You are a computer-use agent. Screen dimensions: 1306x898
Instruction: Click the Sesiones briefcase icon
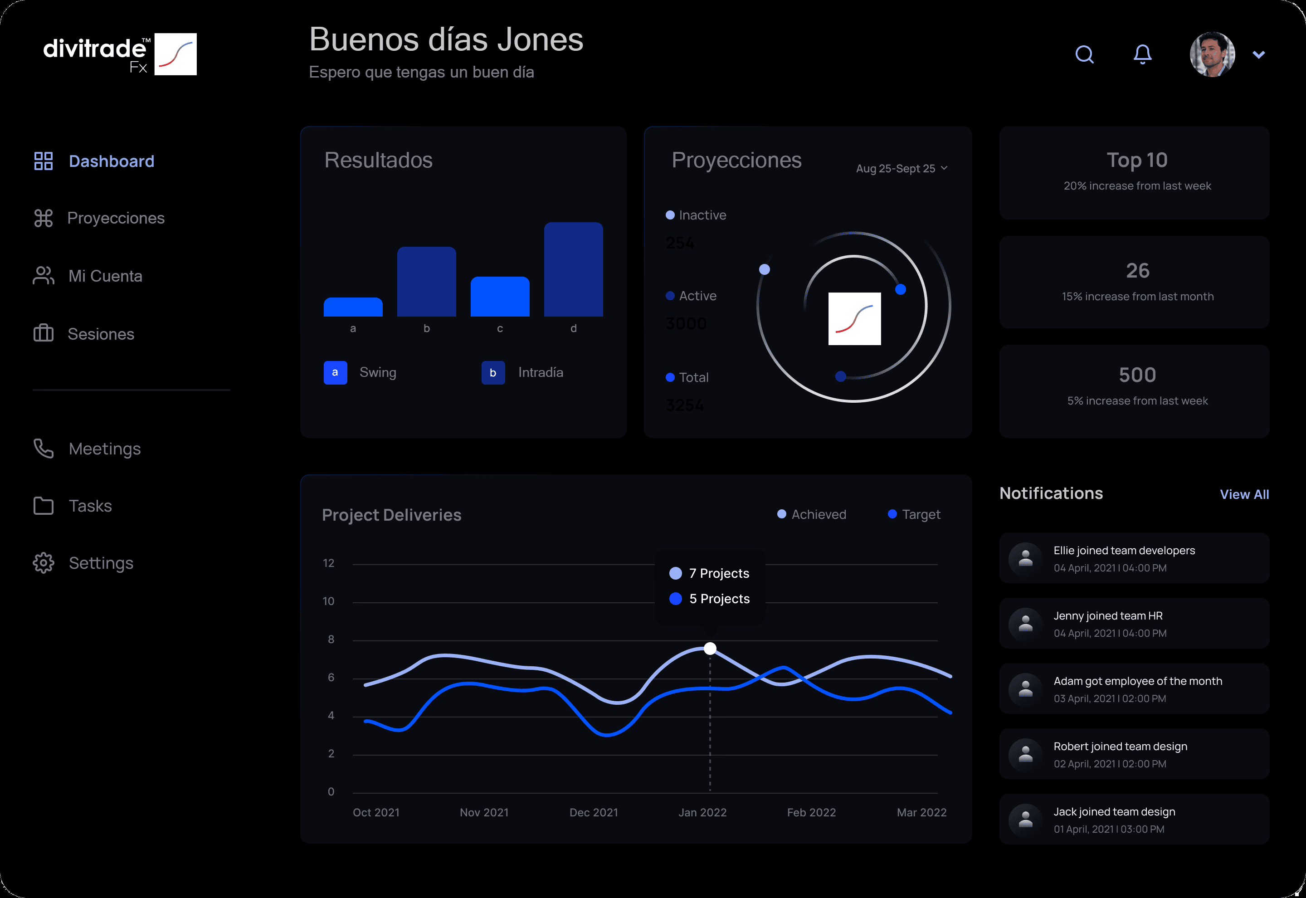(44, 334)
